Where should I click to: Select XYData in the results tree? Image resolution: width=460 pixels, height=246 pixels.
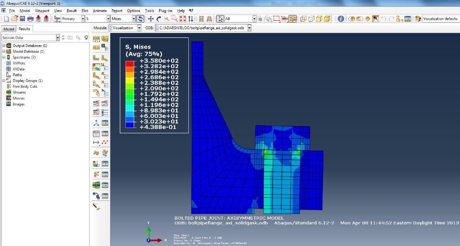[x=19, y=69]
